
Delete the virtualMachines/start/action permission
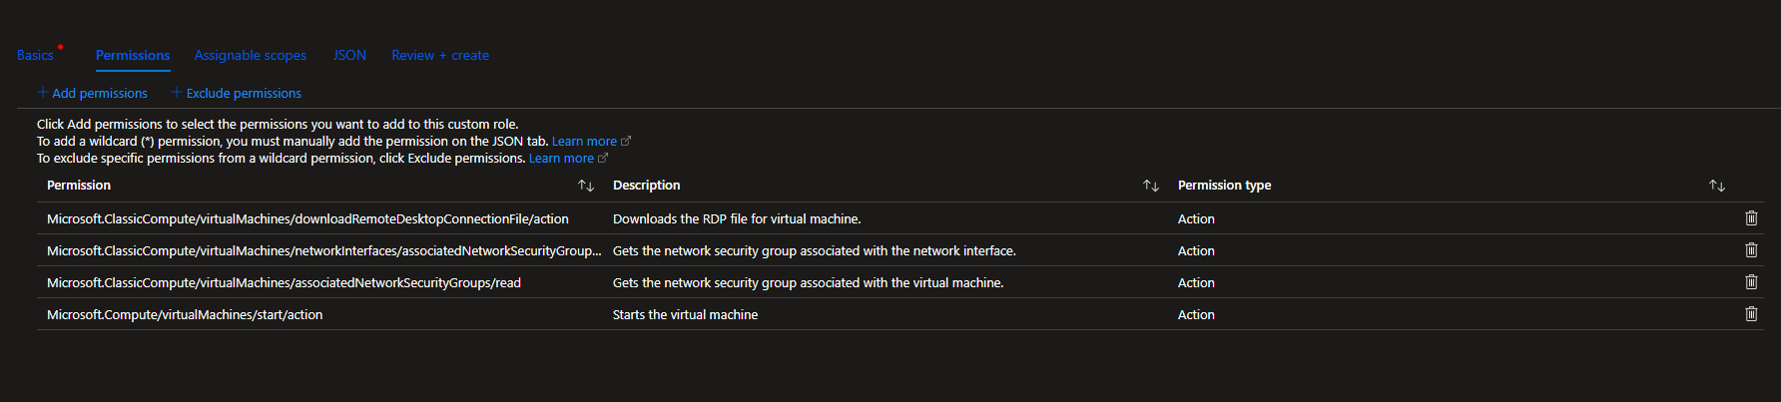pyautogui.click(x=1751, y=314)
